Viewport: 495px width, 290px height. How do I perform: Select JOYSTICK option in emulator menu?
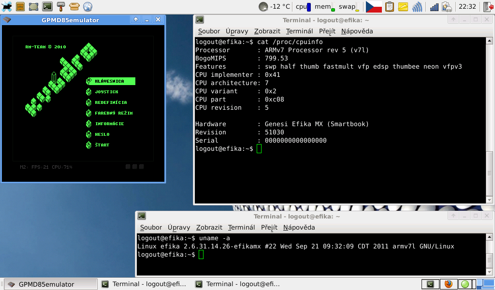tap(106, 92)
